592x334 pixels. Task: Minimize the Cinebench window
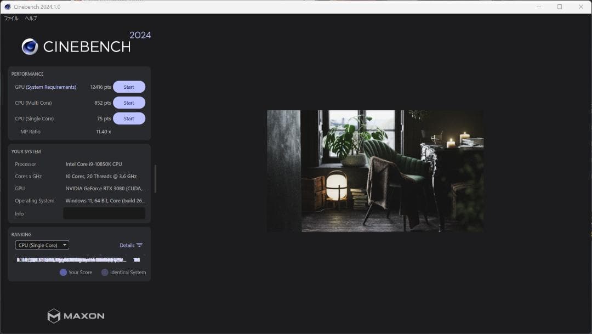(x=539, y=7)
